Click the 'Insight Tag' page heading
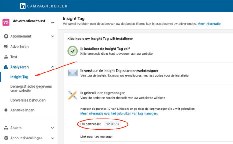The width and height of the screenshot is (233, 144). (x=74, y=18)
